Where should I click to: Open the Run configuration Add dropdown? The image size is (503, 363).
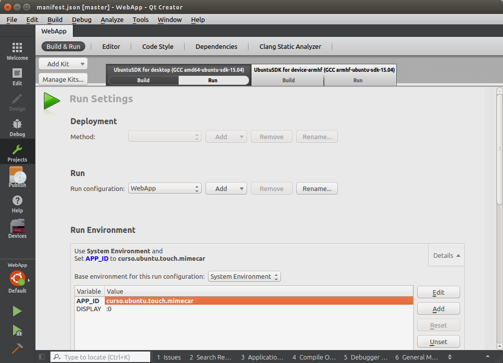(226, 188)
